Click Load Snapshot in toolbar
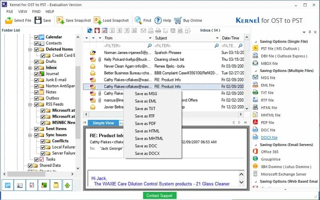The height and width of the screenshot is (200, 320). click(111, 20)
